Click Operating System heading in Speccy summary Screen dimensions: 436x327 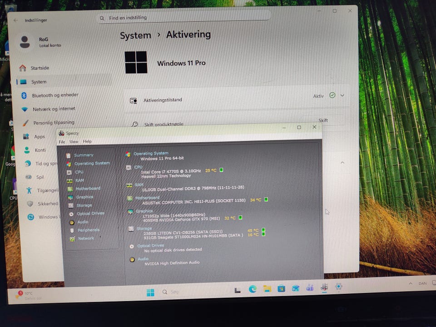[x=151, y=153]
